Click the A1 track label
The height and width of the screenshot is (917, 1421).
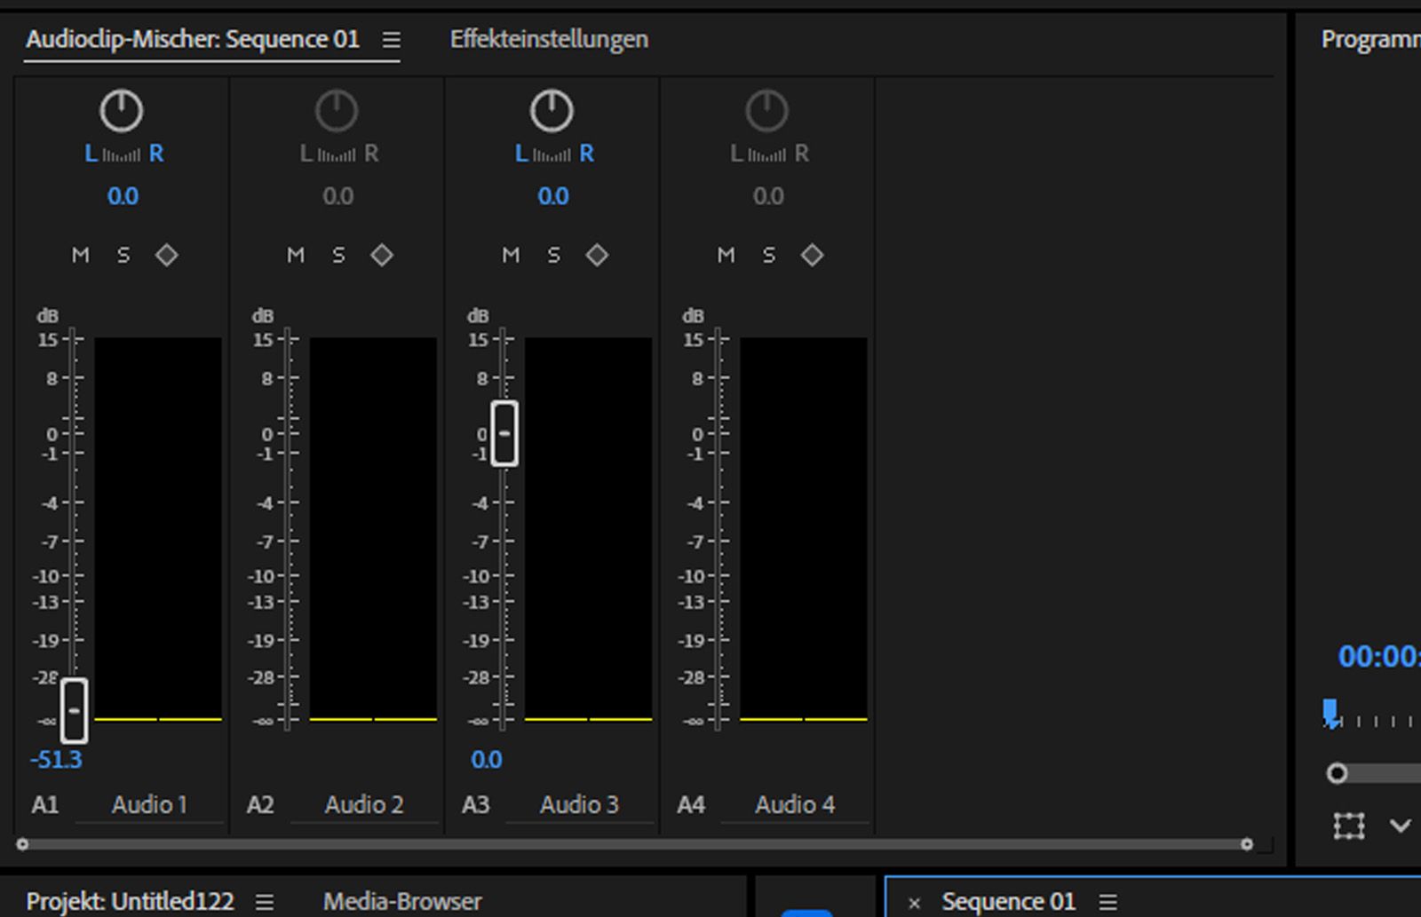tap(45, 805)
